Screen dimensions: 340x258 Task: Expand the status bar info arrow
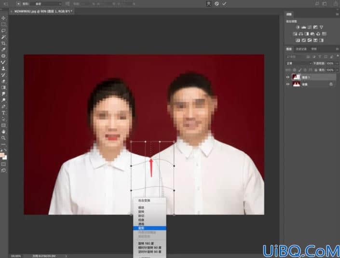pos(66,256)
